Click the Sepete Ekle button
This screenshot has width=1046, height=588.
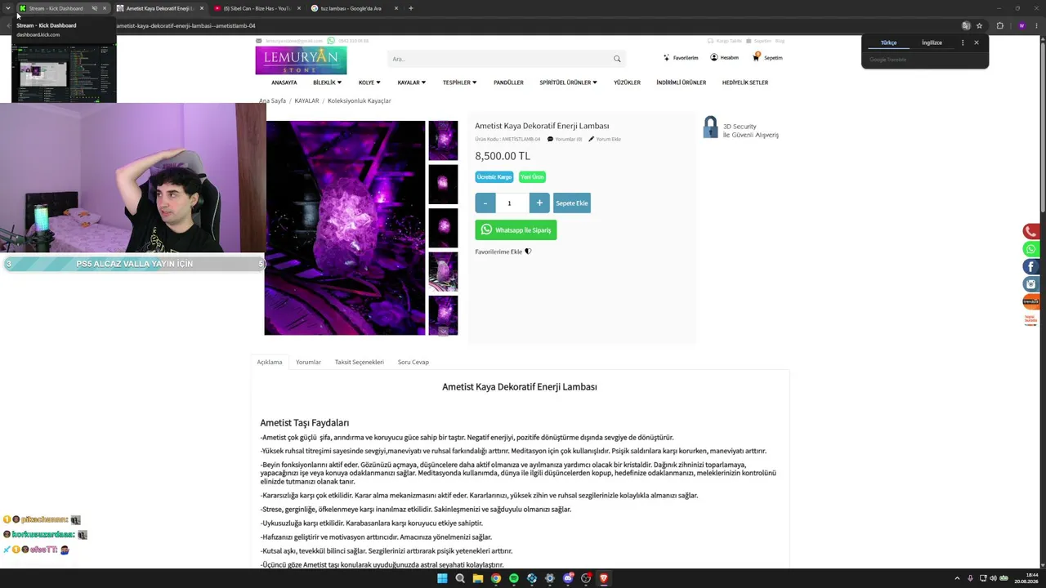[x=572, y=203]
